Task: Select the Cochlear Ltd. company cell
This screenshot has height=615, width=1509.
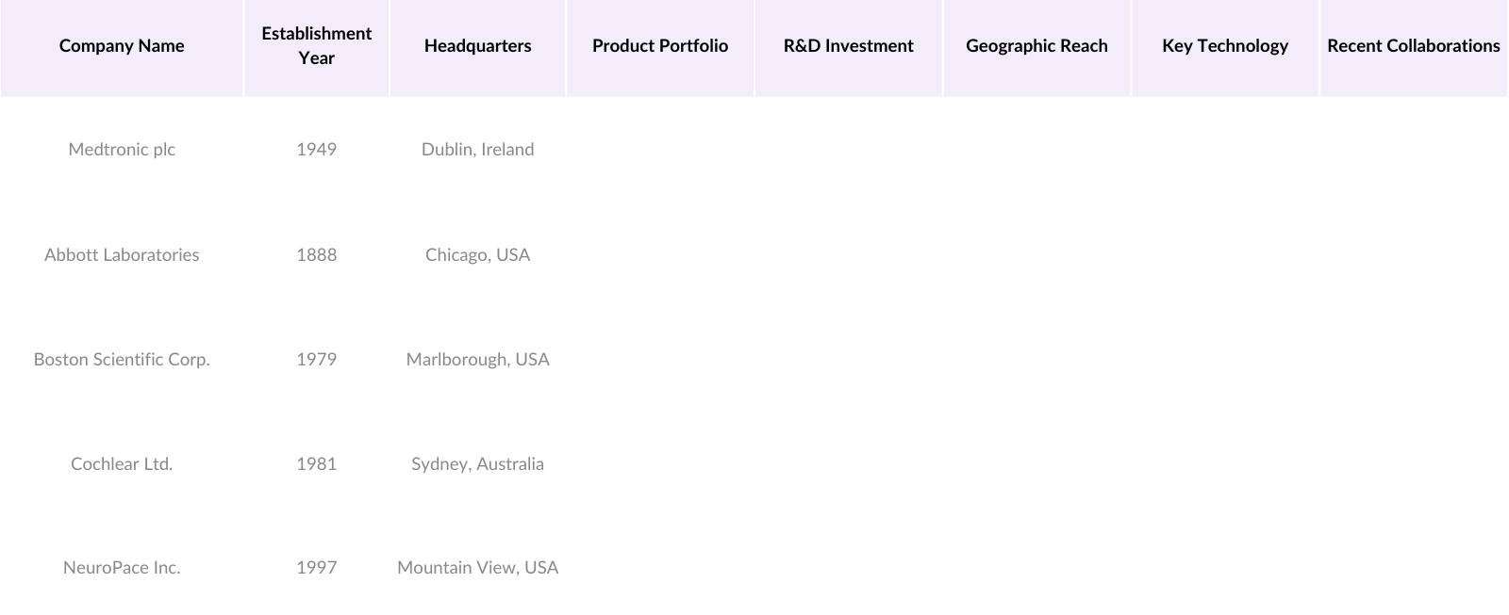Action: [x=122, y=464]
